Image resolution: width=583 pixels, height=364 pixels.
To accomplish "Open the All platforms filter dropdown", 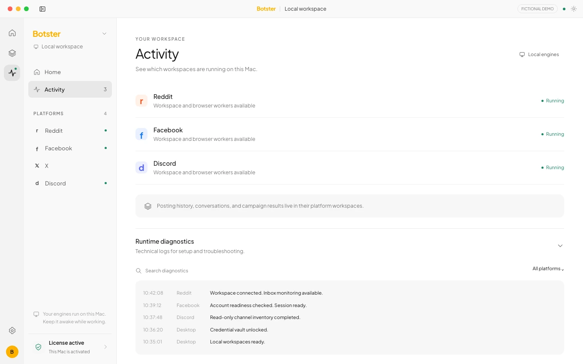I will [x=548, y=269].
